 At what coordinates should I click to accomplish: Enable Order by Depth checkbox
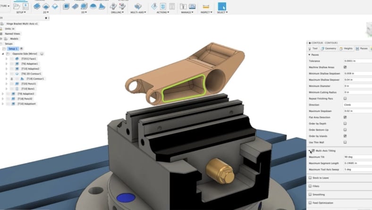345,123
